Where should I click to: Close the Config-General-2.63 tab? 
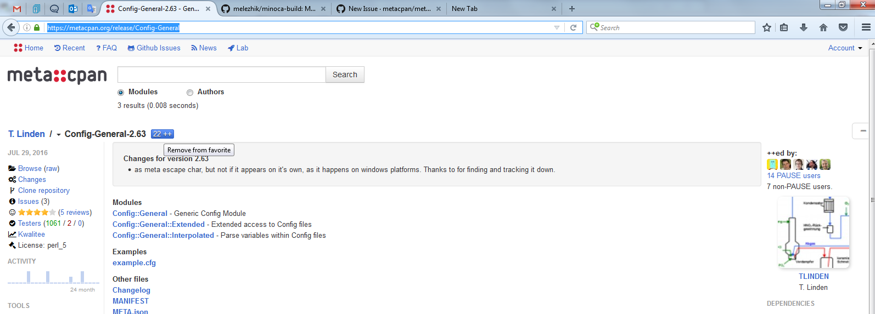[208, 9]
